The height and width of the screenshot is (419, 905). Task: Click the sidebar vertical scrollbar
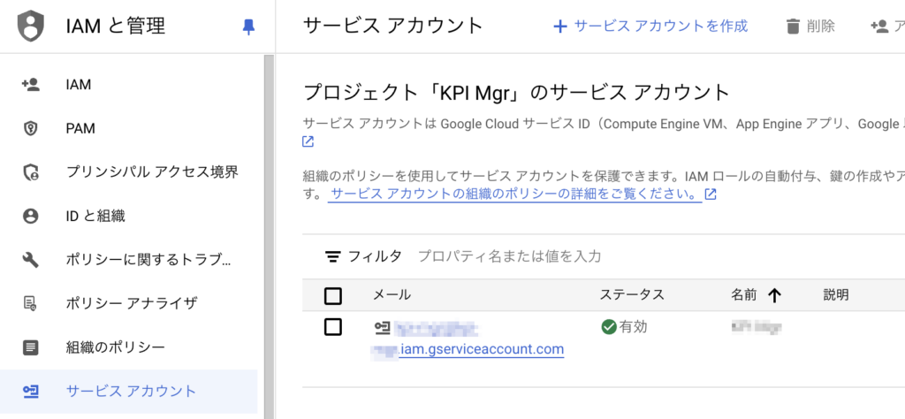(x=269, y=237)
